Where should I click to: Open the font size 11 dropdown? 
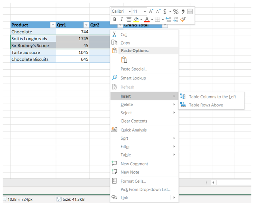pyautogui.click(x=145, y=11)
